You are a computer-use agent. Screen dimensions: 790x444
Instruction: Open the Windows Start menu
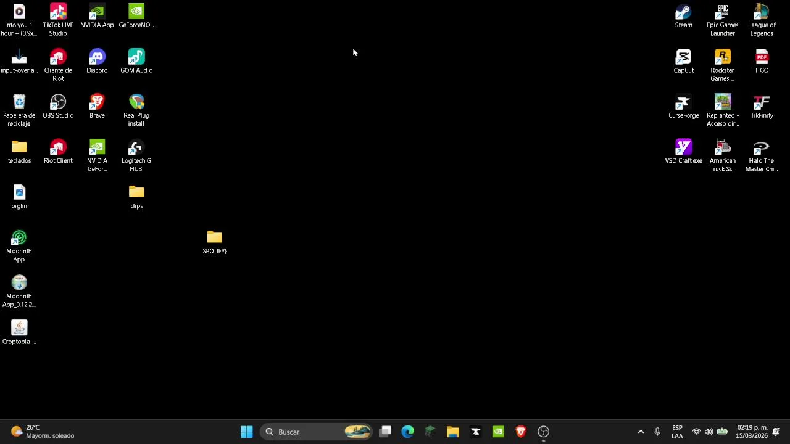246,432
